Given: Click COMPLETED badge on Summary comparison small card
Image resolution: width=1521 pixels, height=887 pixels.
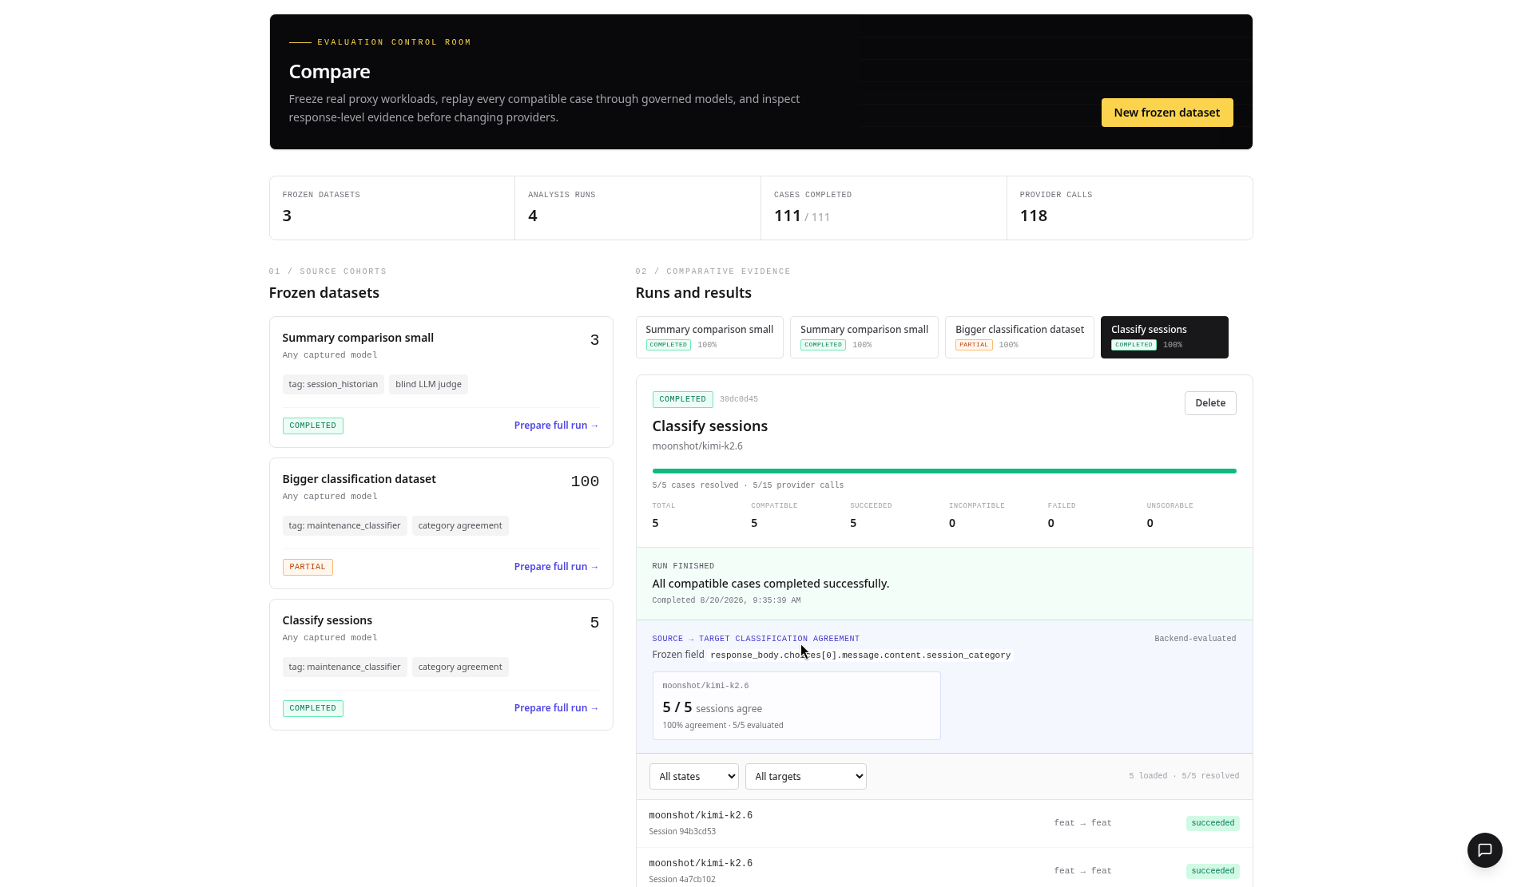Looking at the screenshot, I should coord(312,426).
